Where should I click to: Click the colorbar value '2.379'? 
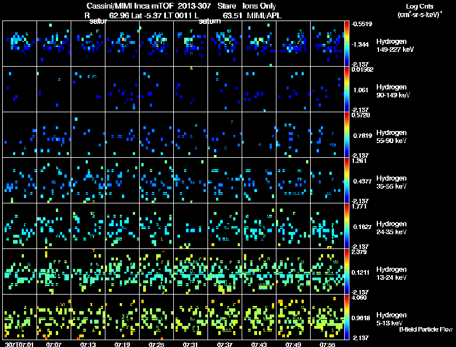(360, 252)
